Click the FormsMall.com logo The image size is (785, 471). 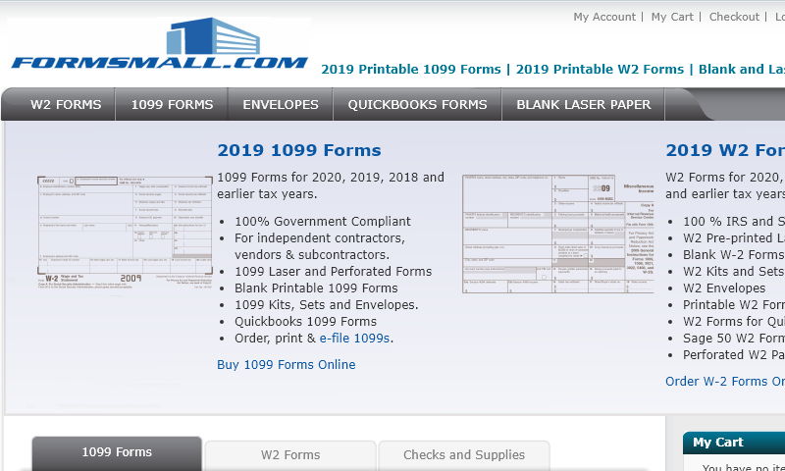159,43
